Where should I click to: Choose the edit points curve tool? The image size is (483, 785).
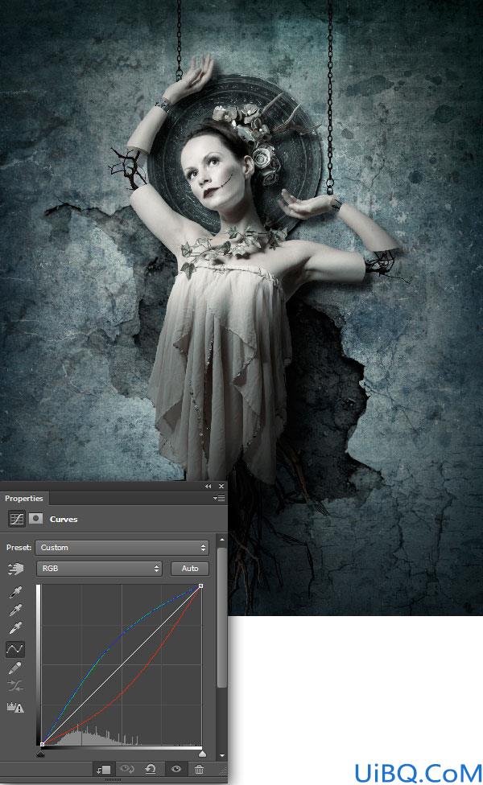[15, 649]
